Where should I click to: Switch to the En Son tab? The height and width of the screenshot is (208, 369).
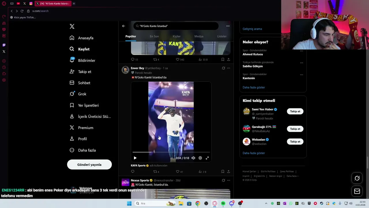coord(154,36)
